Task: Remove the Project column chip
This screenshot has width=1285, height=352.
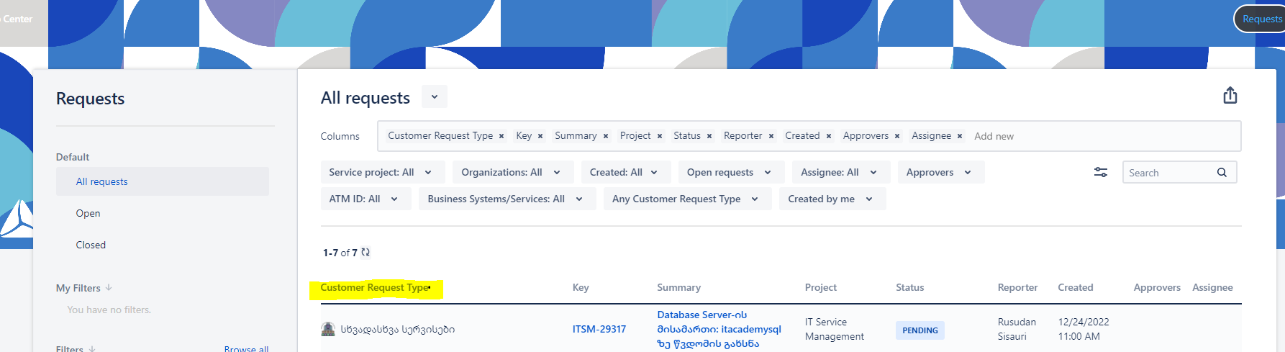Action: click(x=659, y=136)
